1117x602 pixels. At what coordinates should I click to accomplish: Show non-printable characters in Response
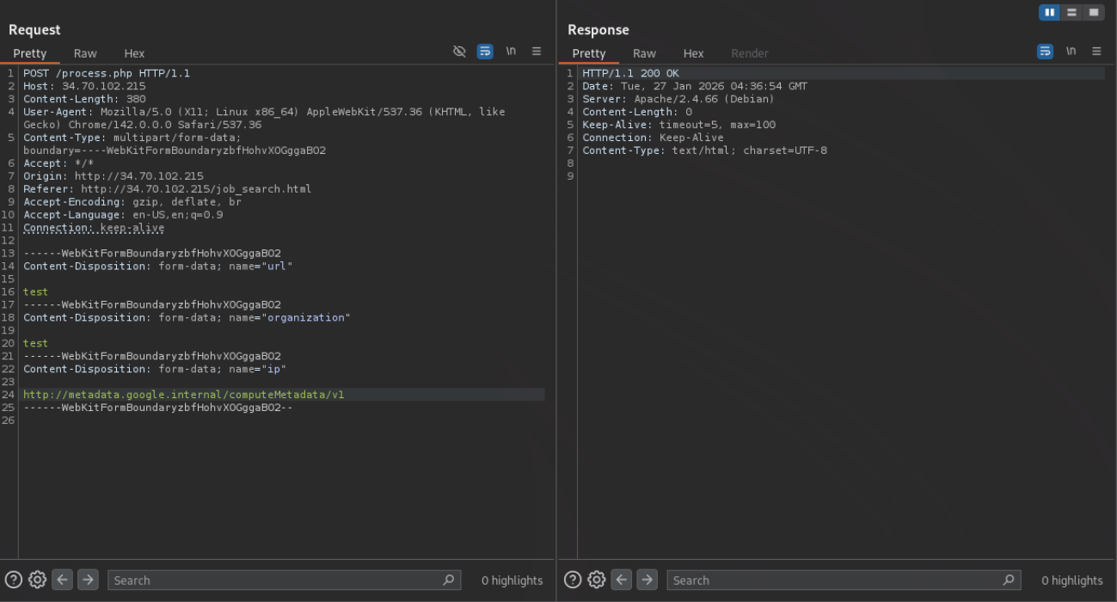coord(1071,52)
